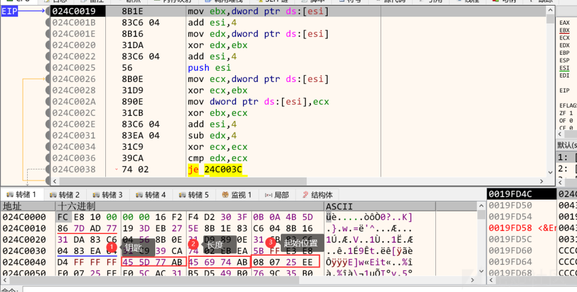Toggle breakpoint bullet at 024C0028
This screenshot has height=292, width=577.
coord(47,91)
